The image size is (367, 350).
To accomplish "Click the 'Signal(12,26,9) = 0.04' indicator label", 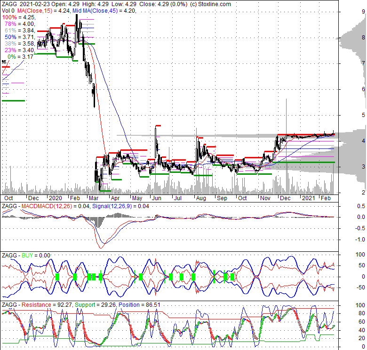I will [120, 206].
